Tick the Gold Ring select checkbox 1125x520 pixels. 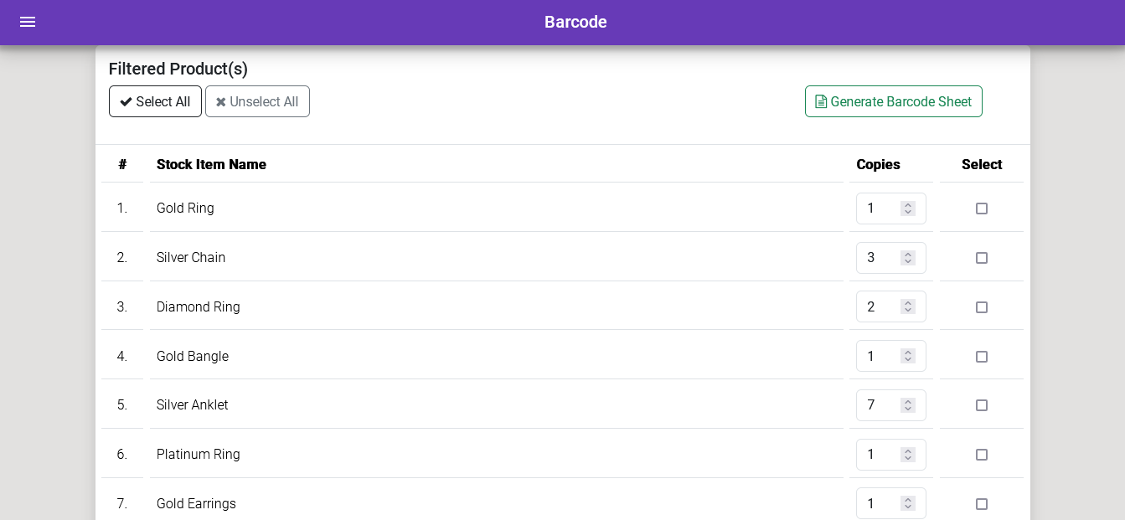tap(982, 209)
